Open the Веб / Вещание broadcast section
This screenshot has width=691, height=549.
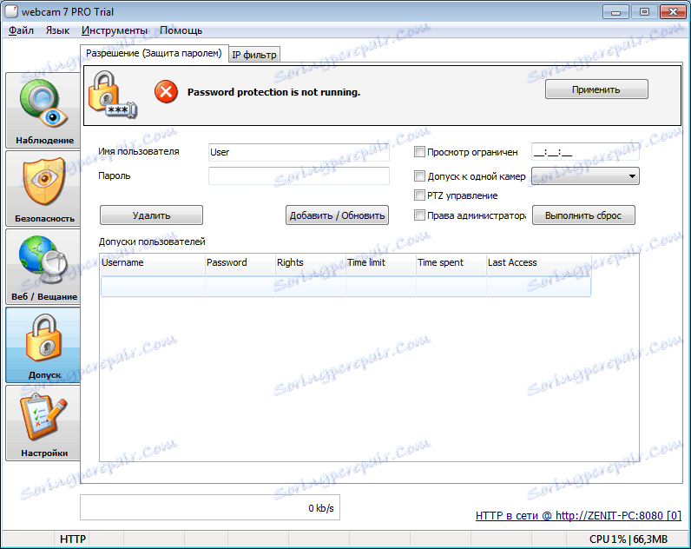[x=43, y=267]
